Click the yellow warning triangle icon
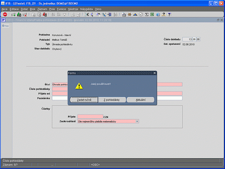Image resolution: width=225 pixels, height=169 pixels. tap(79, 86)
